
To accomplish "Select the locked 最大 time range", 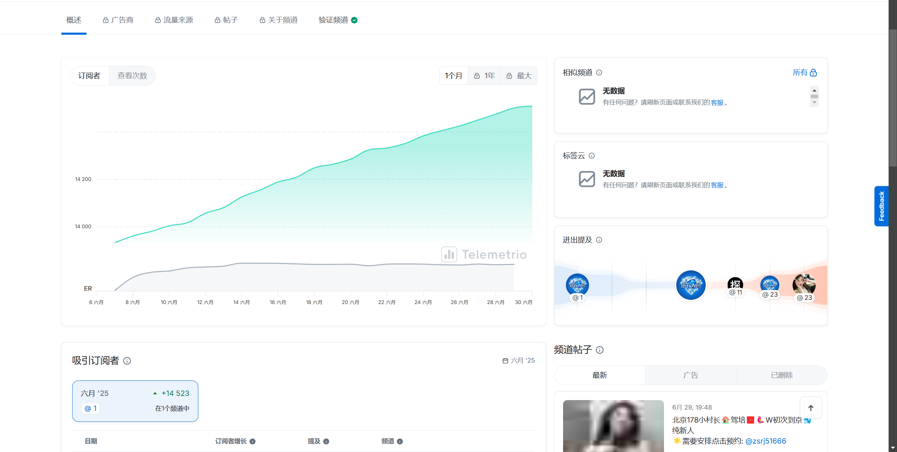I will (x=519, y=76).
